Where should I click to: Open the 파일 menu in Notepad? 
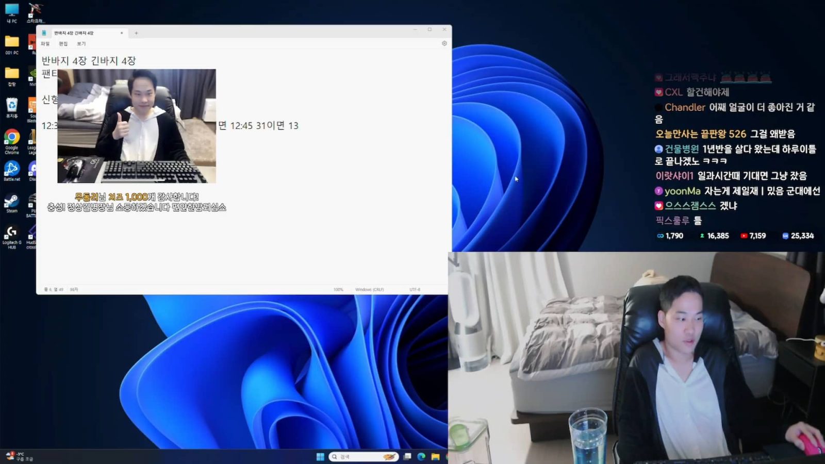(45, 44)
